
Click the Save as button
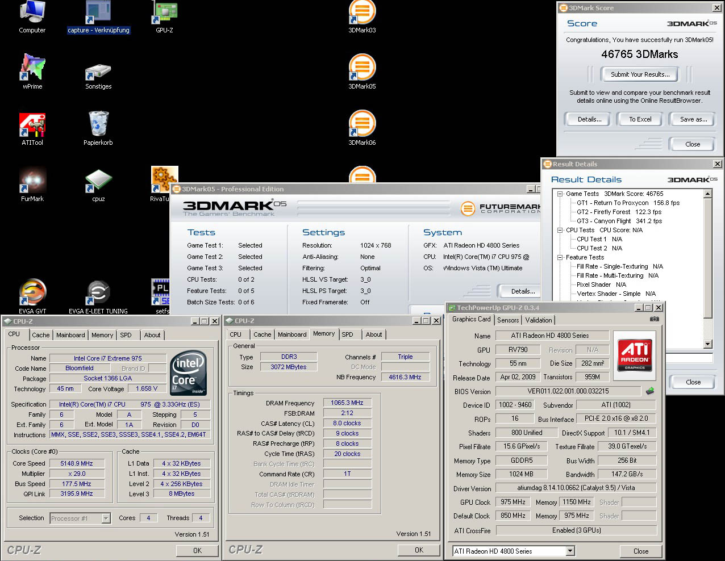pos(694,119)
